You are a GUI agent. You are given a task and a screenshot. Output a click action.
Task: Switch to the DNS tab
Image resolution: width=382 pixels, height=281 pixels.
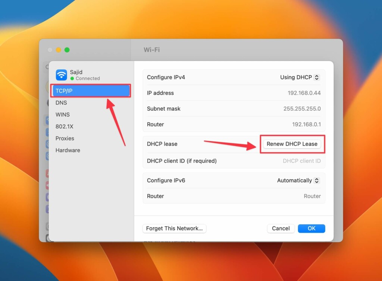(61, 103)
